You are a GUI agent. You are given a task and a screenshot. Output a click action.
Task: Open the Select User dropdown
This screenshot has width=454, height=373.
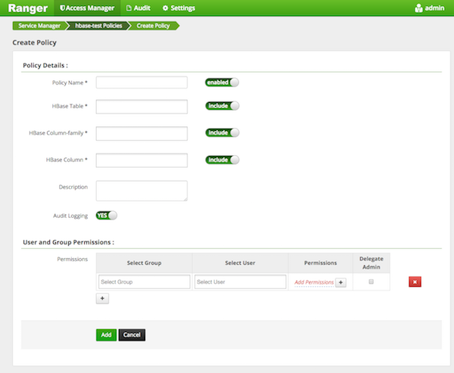pyautogui.click(x=240, y=281)
